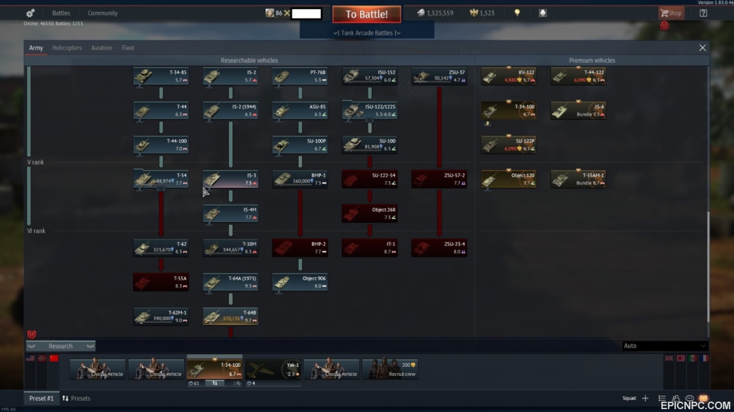This screenshot has width=734, height=412.
Task: Select the Yak-1 crew slot
Action: point(273,370)
